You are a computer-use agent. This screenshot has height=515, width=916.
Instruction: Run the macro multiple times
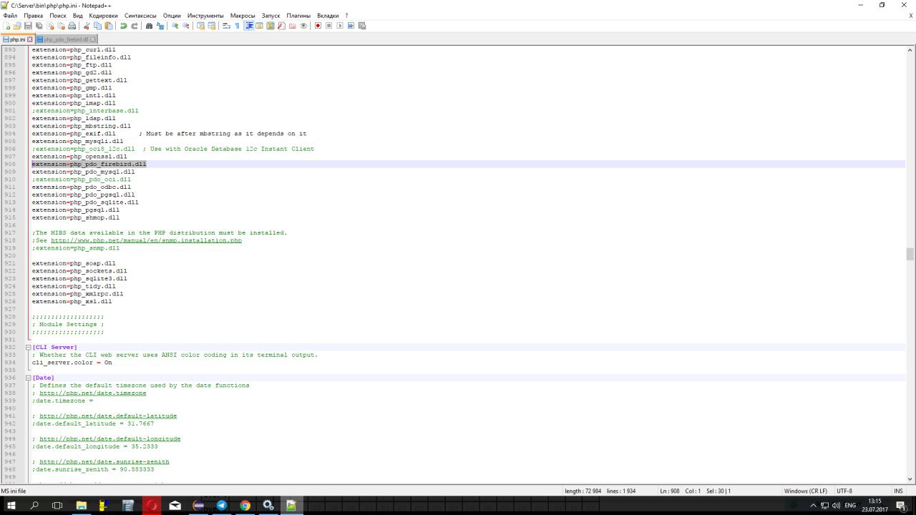[x=351, y=26]
